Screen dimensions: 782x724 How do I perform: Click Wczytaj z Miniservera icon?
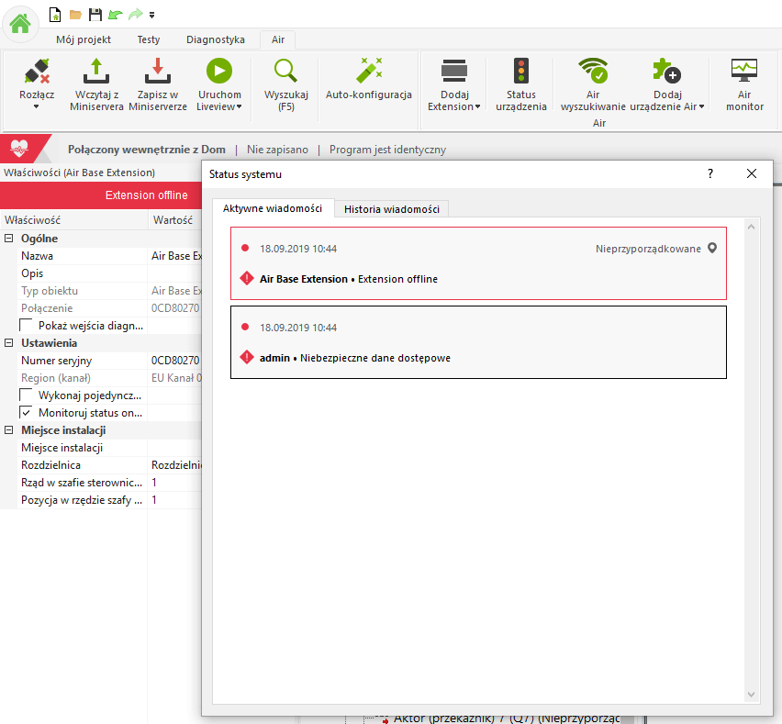(95, 72)
